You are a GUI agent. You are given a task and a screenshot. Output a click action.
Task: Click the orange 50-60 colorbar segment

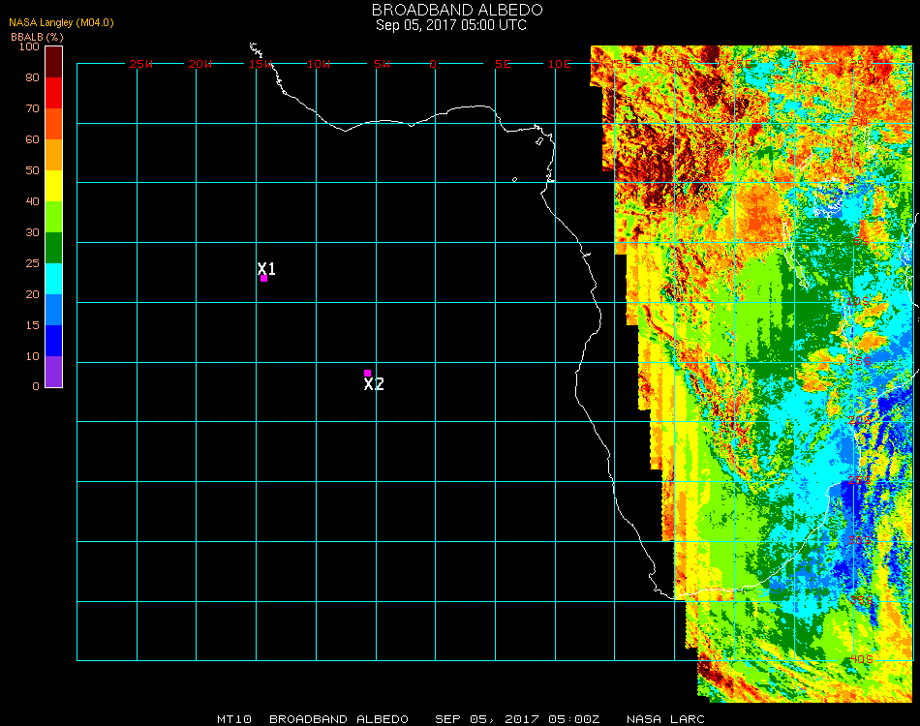[x=54, y=155]
